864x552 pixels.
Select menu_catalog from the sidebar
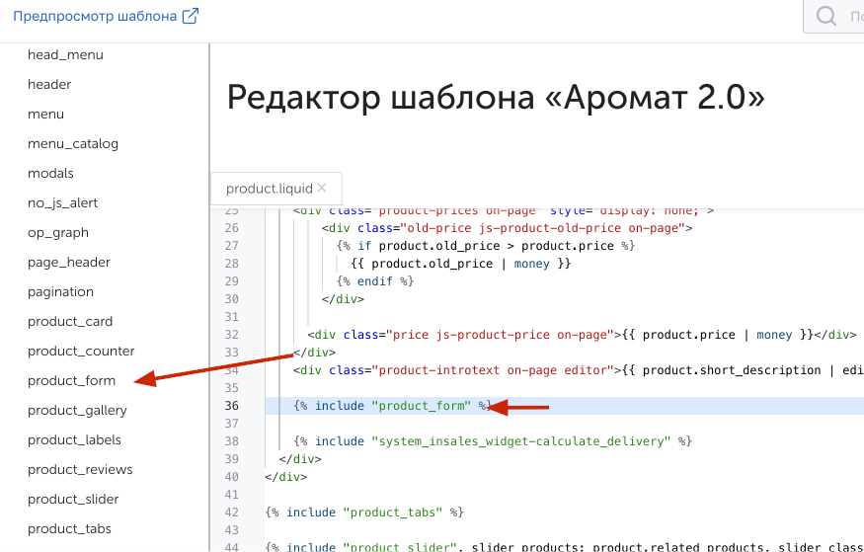(73, 143)
